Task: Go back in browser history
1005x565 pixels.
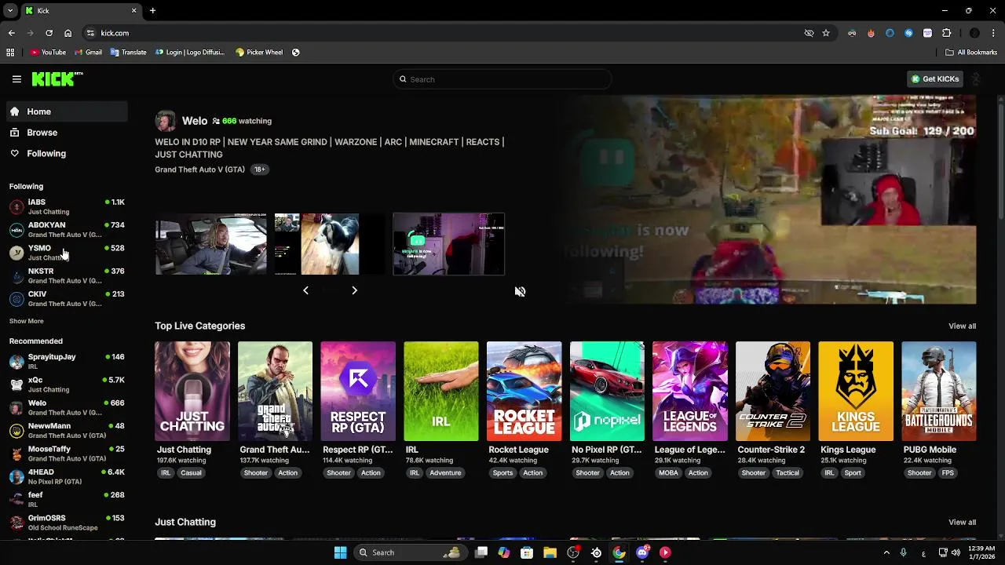Action: 11,33
